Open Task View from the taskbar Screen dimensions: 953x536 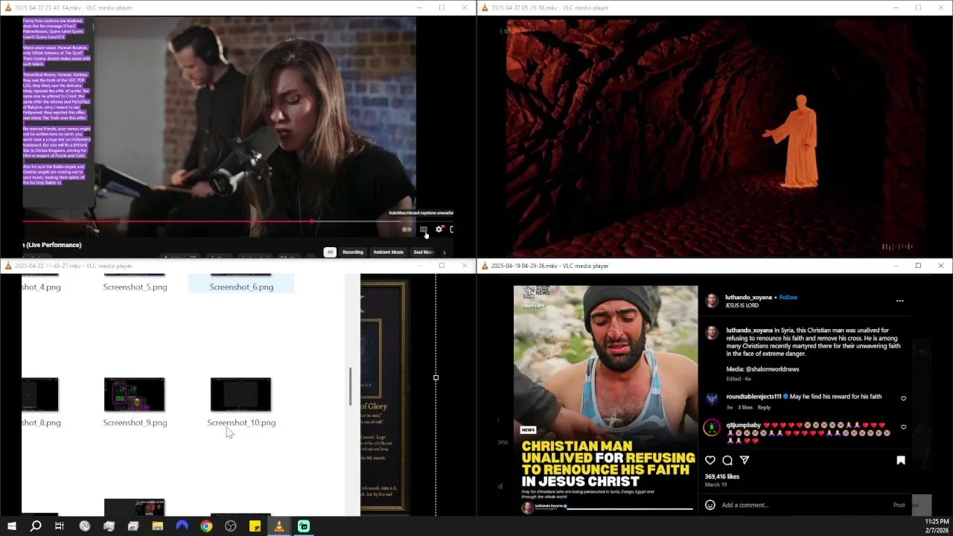60,526
